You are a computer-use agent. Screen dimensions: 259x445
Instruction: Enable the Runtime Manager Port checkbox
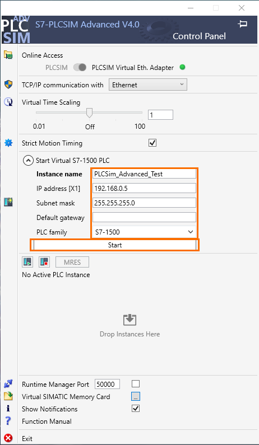pyautogui.click(x=136, y=384)
